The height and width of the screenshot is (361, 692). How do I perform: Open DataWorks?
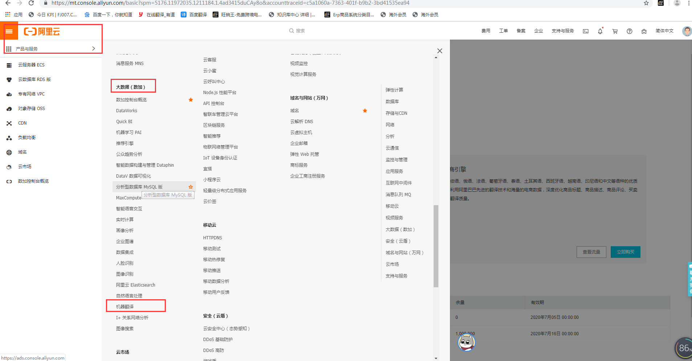pyautogui.click(x=127, y=111)
